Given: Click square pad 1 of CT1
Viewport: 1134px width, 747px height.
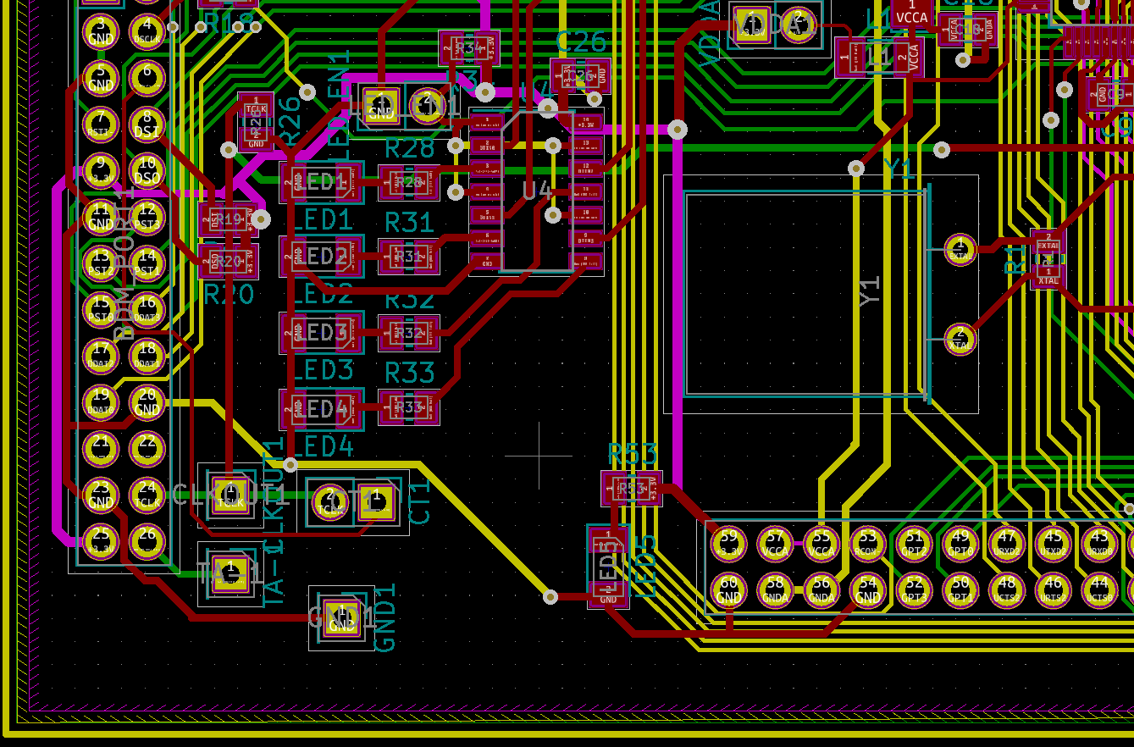Looking at the screenshot, I should pyautogui.click(x=376, y=502).
